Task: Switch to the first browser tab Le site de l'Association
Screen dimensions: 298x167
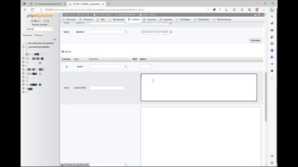Action: [x=47, y=4]
